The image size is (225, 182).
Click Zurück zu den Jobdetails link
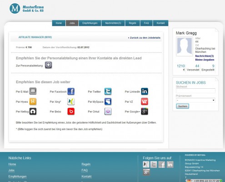pyautogui.click(x=144, y=38)
